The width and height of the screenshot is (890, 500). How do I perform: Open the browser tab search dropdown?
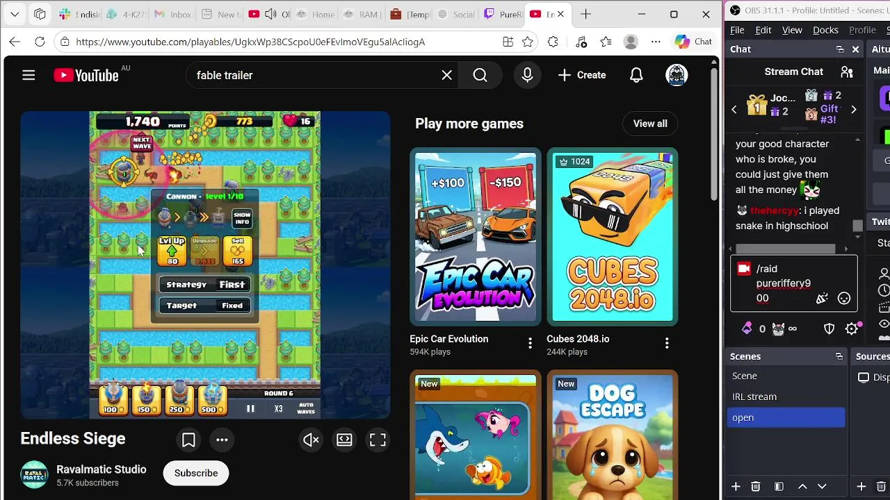click(15, 14)
